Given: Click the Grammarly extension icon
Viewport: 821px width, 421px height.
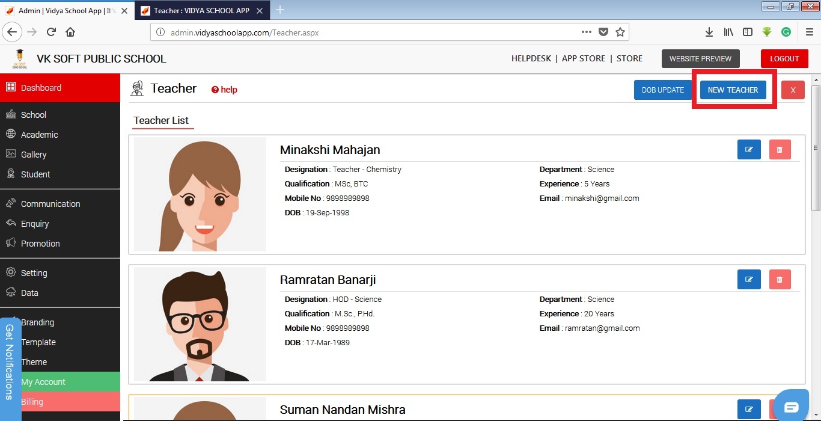Looking at the screenshot, I should tap(786, 32).
